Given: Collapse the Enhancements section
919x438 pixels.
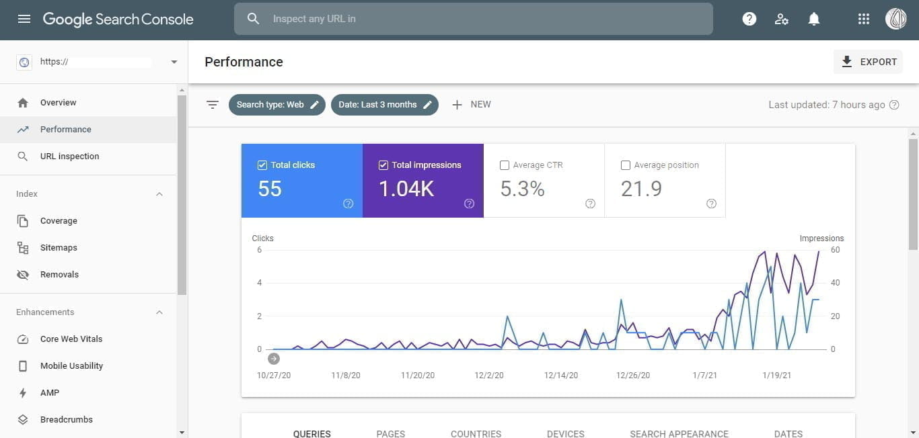Looking at the screenshot, I should [159, 312].
